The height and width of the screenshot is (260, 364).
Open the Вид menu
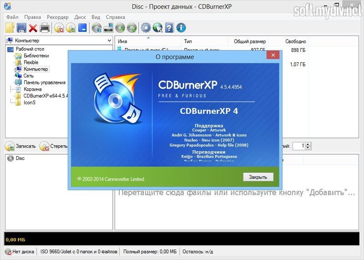(x=96, y=17)
